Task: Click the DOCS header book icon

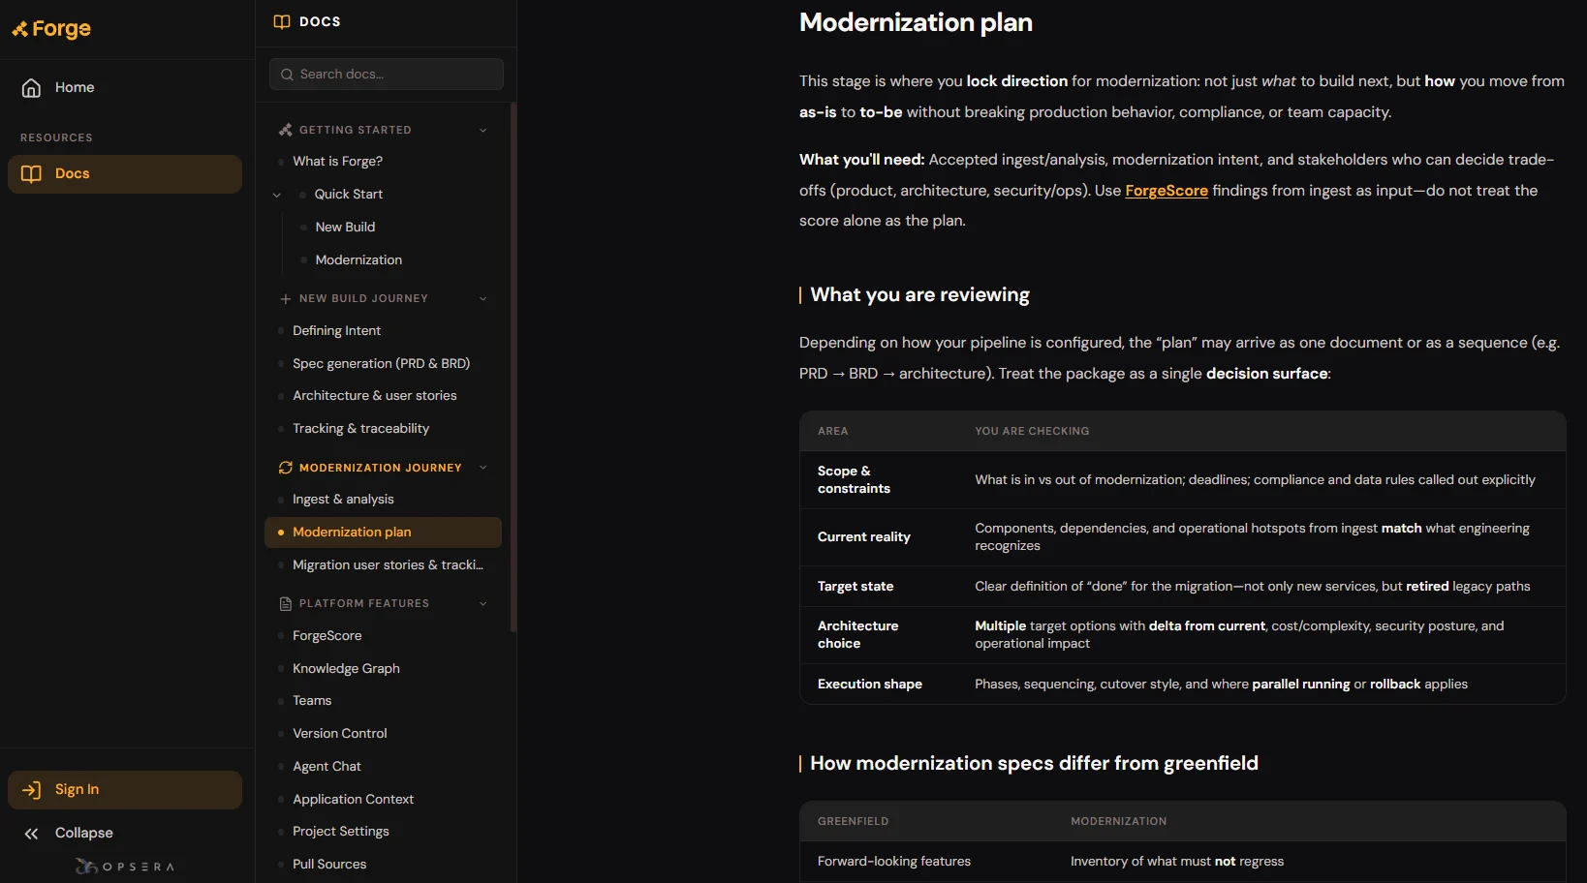Action: (282, 21)
